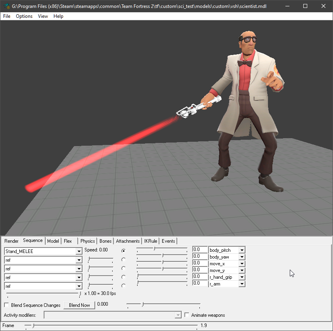Select the first ref row radio button
Image resolution: width=333 pixels, height=331 pixels.
pos(123,260)
